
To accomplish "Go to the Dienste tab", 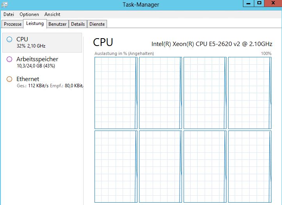I will (x=97, y=24).
